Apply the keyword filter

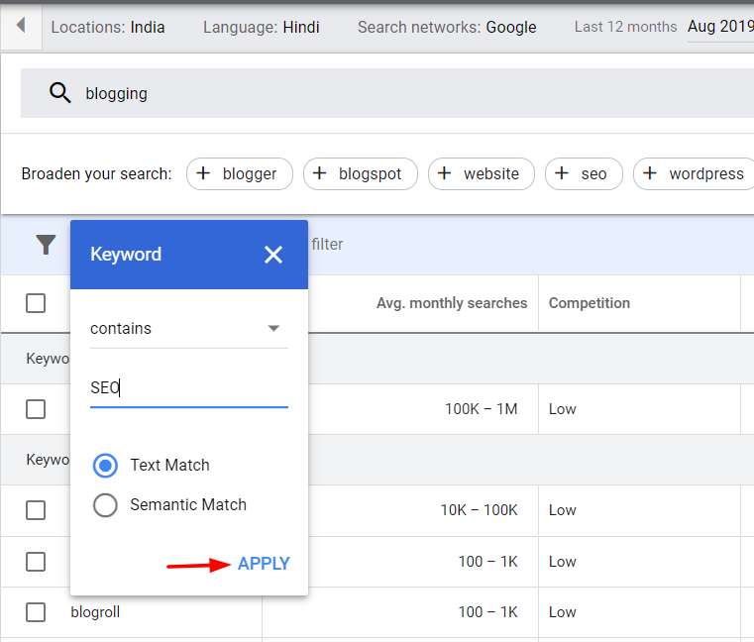pos(264,563)
